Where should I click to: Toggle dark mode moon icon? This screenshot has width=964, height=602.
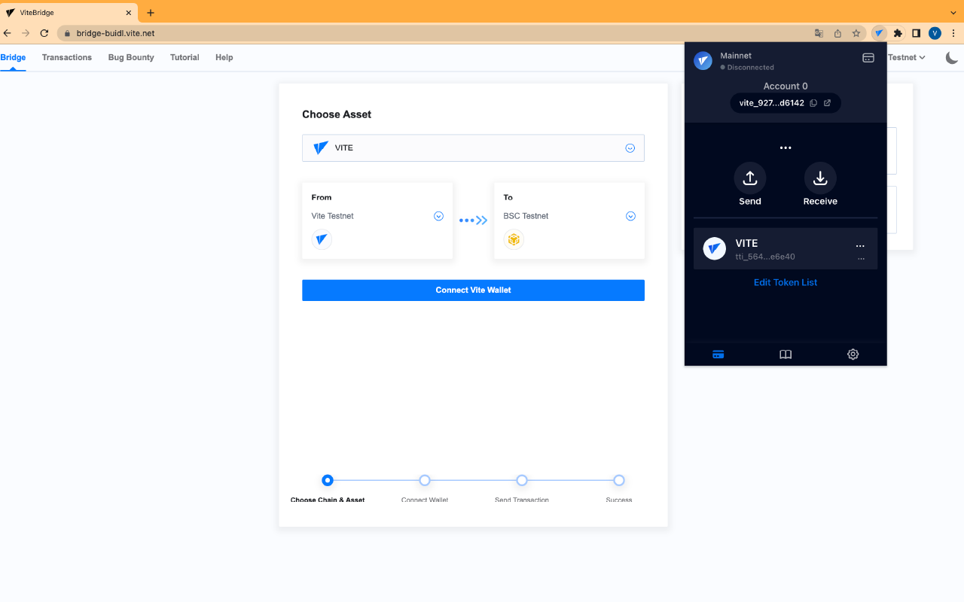(x=952, y=57)
